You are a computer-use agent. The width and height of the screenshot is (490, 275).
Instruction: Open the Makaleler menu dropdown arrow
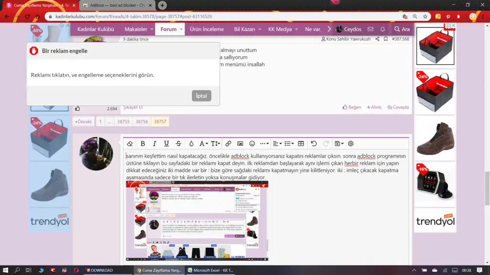(153, 30)
